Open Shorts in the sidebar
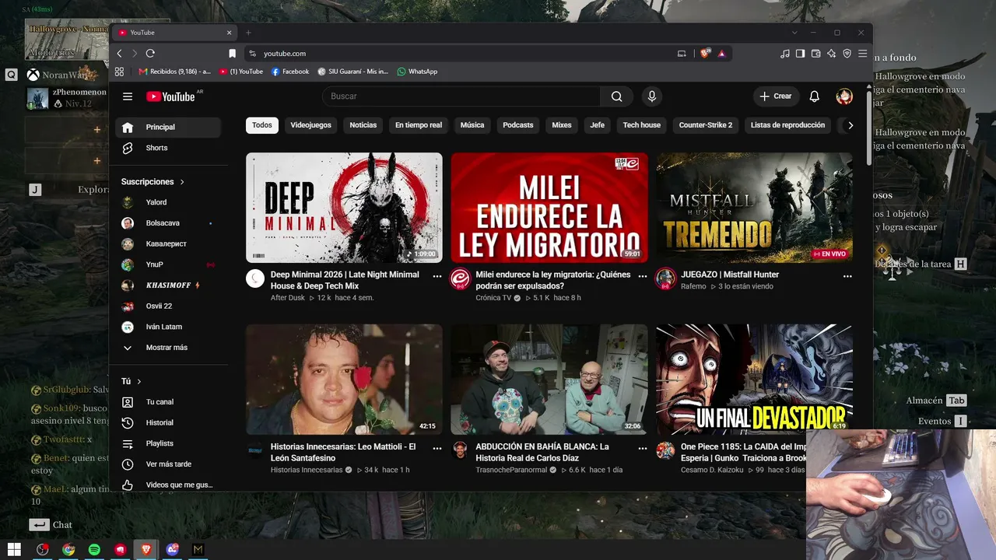This screenshot has height=560, width=996. [167, 148]
